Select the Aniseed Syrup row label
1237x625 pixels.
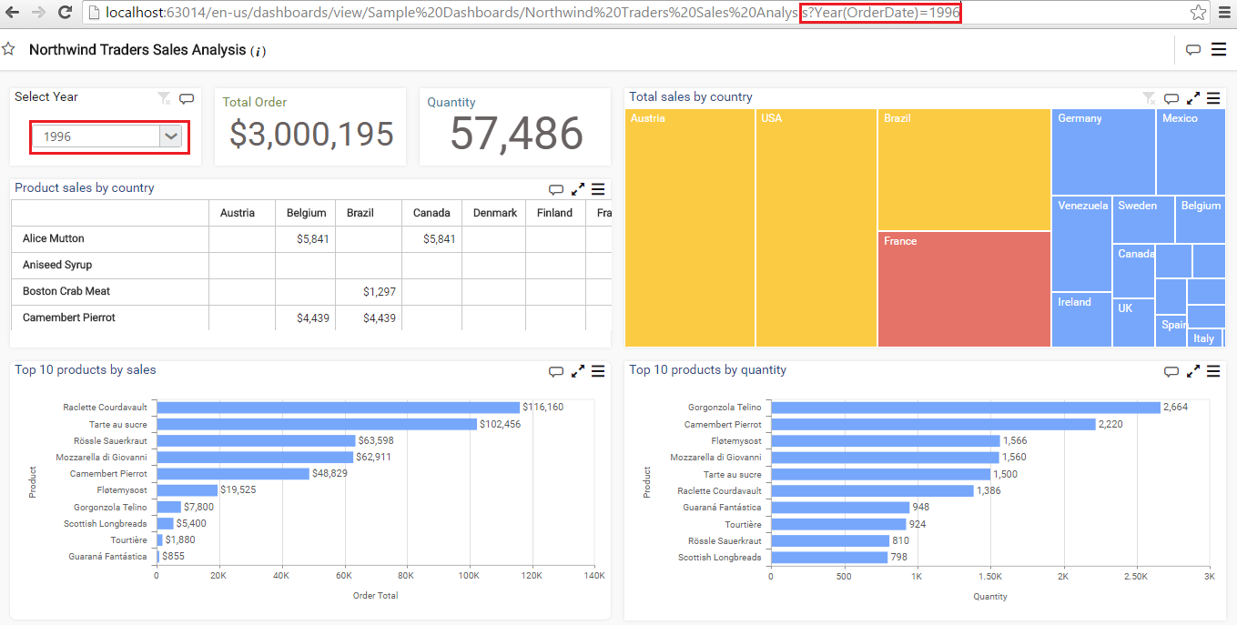point(57,265)
